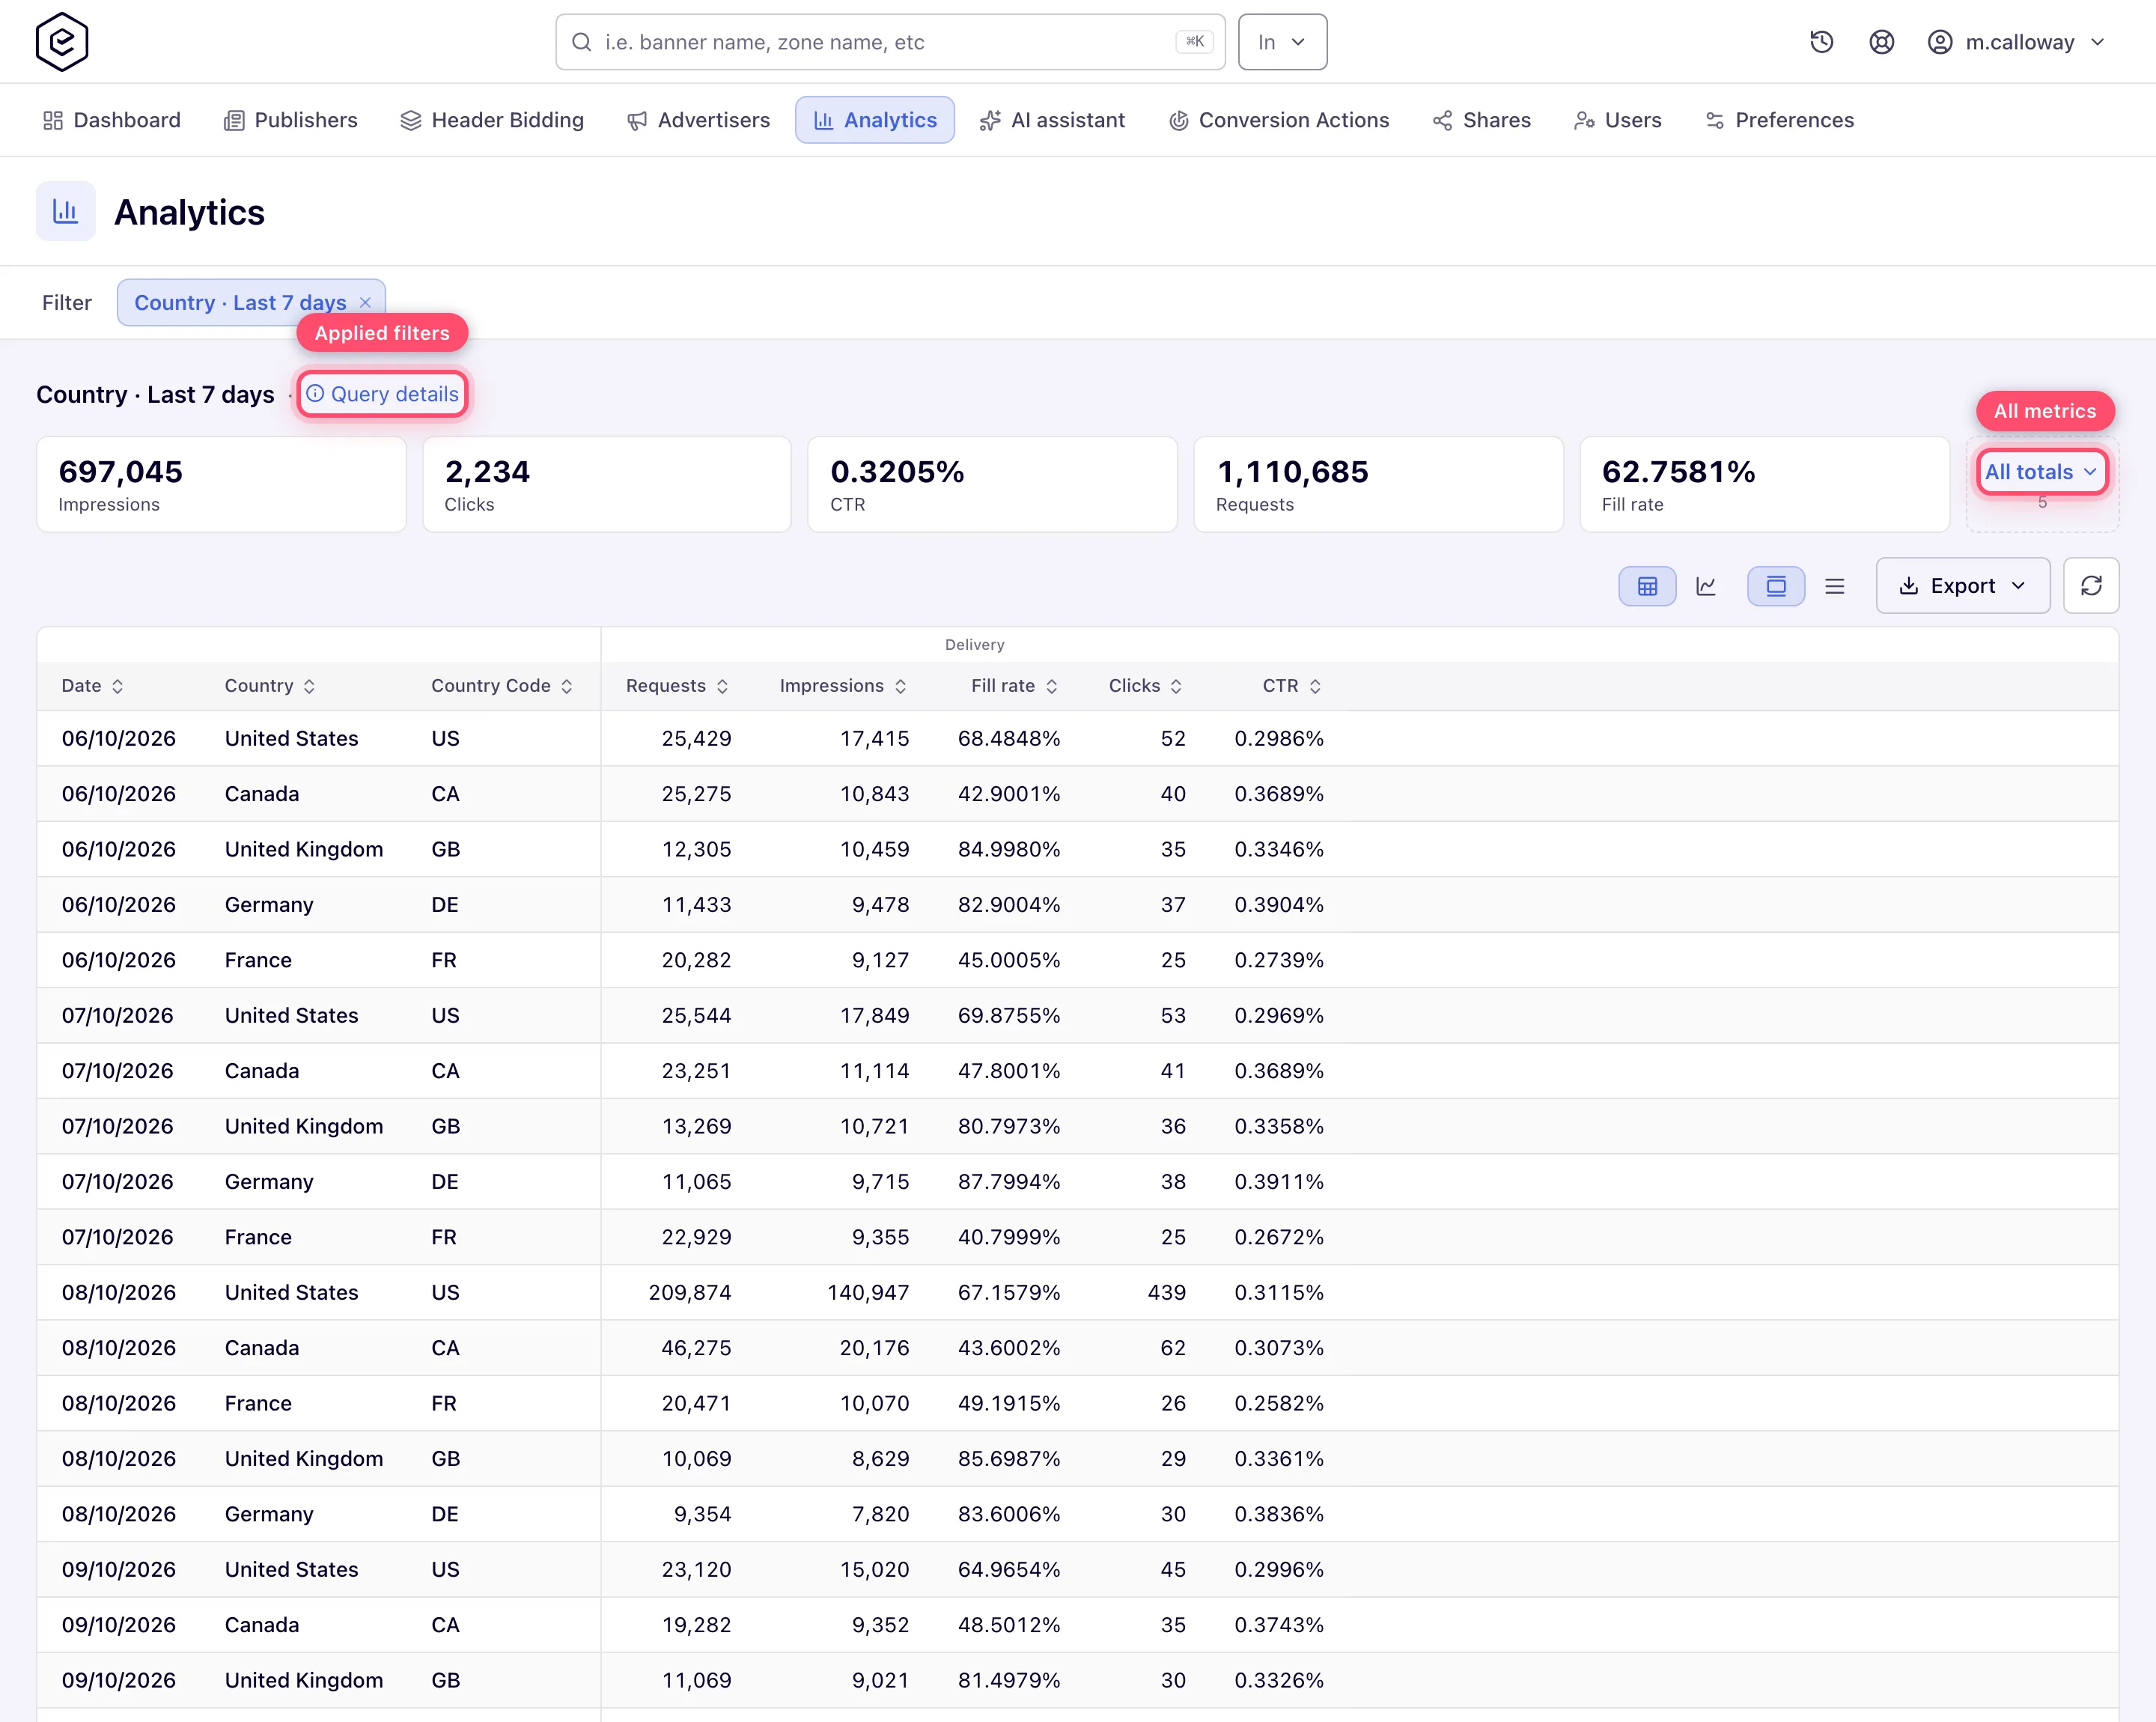Open the support lifebuoy icon
The height and width of the screenshot is (1722, 2156).
[1881, 42]
